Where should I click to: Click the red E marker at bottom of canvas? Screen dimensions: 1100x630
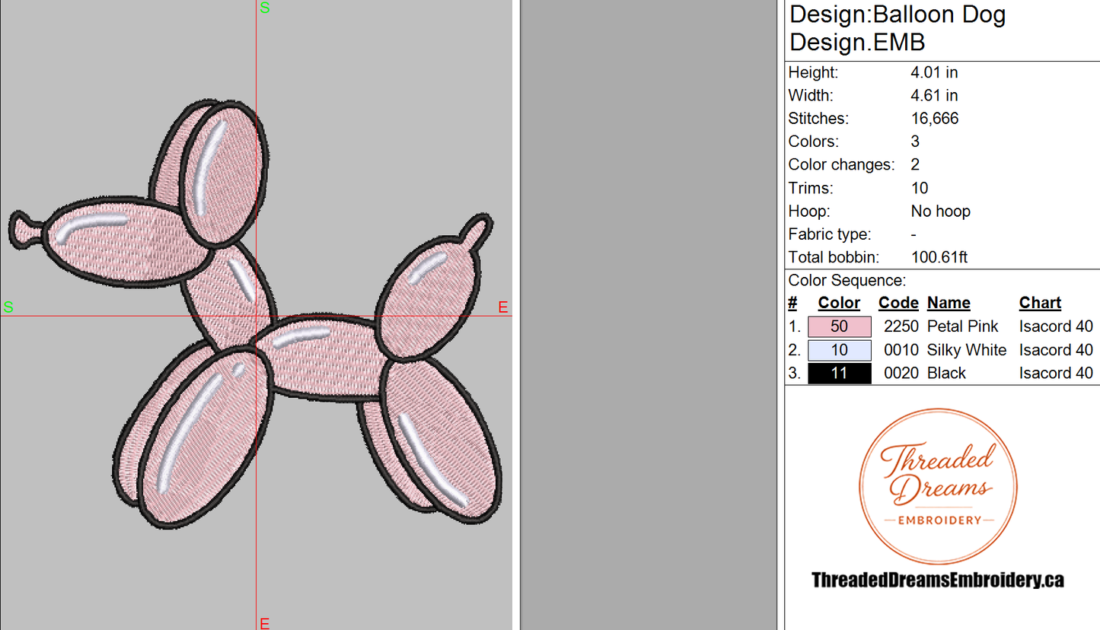point(265,623)
